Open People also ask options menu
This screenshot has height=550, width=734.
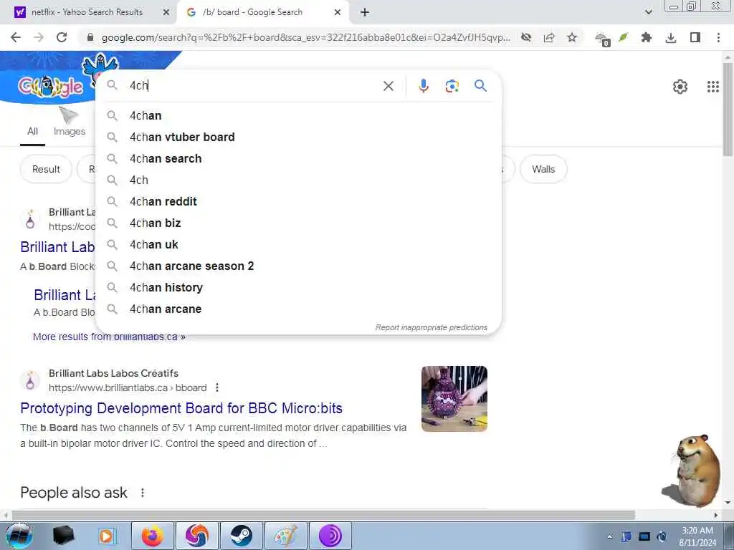(x=143, y=493)
